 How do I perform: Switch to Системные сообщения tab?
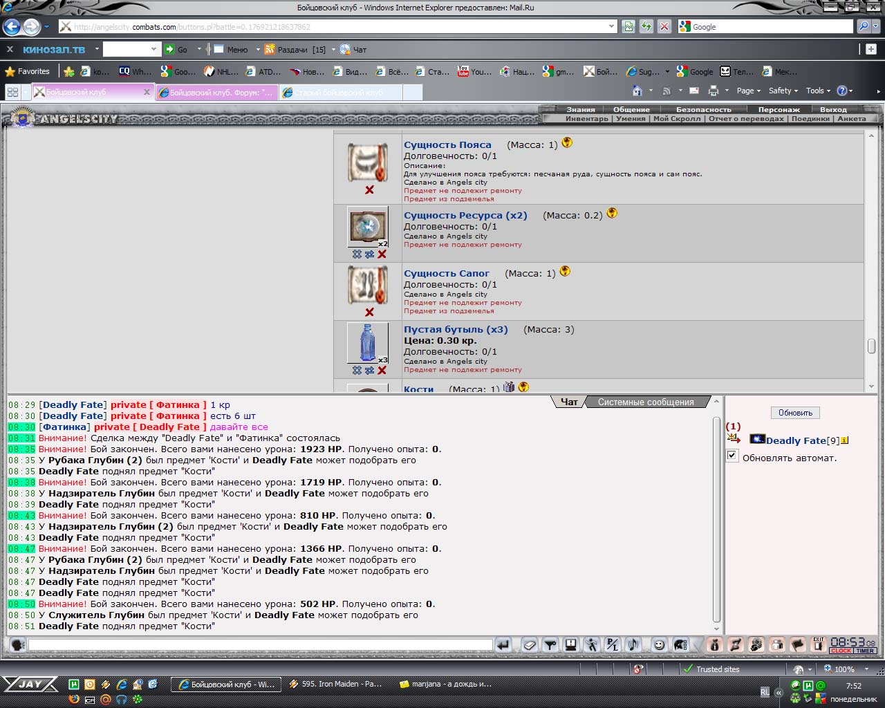[x=646, y=402]
